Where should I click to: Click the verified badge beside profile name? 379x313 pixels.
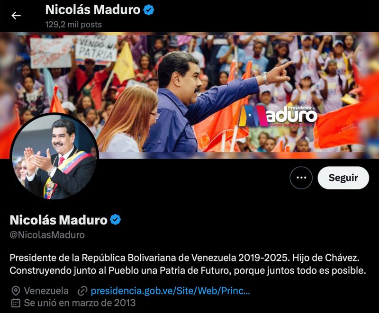pyautogui.click(x=115, y=220)
